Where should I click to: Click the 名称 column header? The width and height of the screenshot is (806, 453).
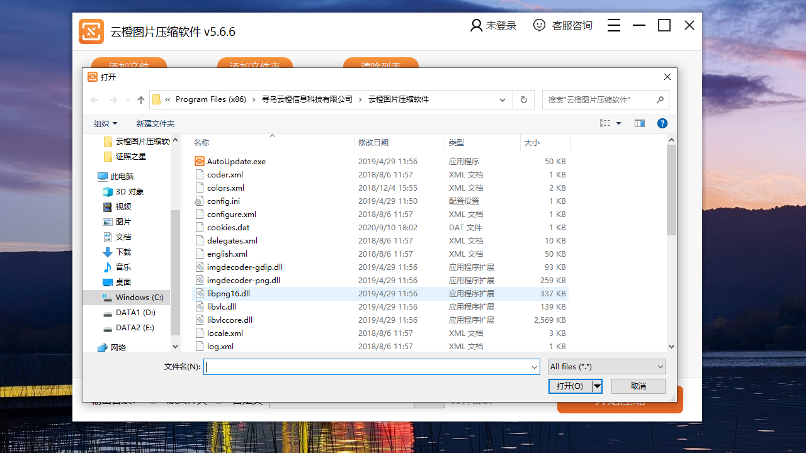(201, 143)
